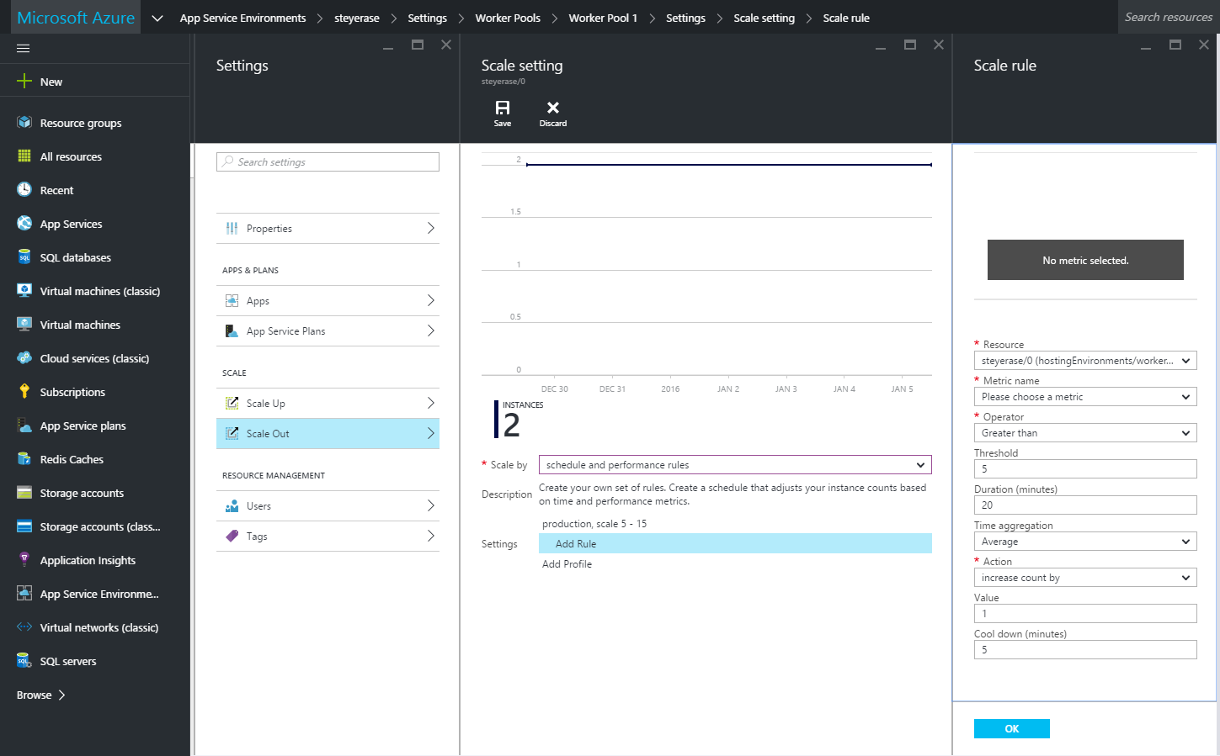The height and width of the screenshot is (756, 1220).
Task: Open App Services globe icon
Action: click(x=24, y=223)
